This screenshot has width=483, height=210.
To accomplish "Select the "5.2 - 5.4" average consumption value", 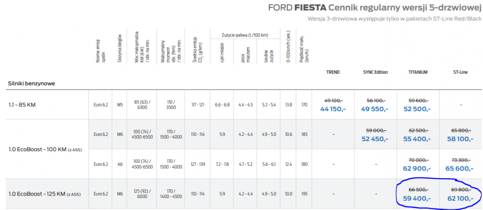I will pos(269,105).
